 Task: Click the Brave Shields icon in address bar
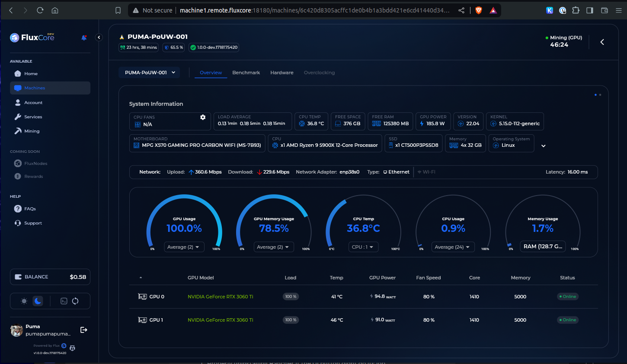click(x=479, y=10)
